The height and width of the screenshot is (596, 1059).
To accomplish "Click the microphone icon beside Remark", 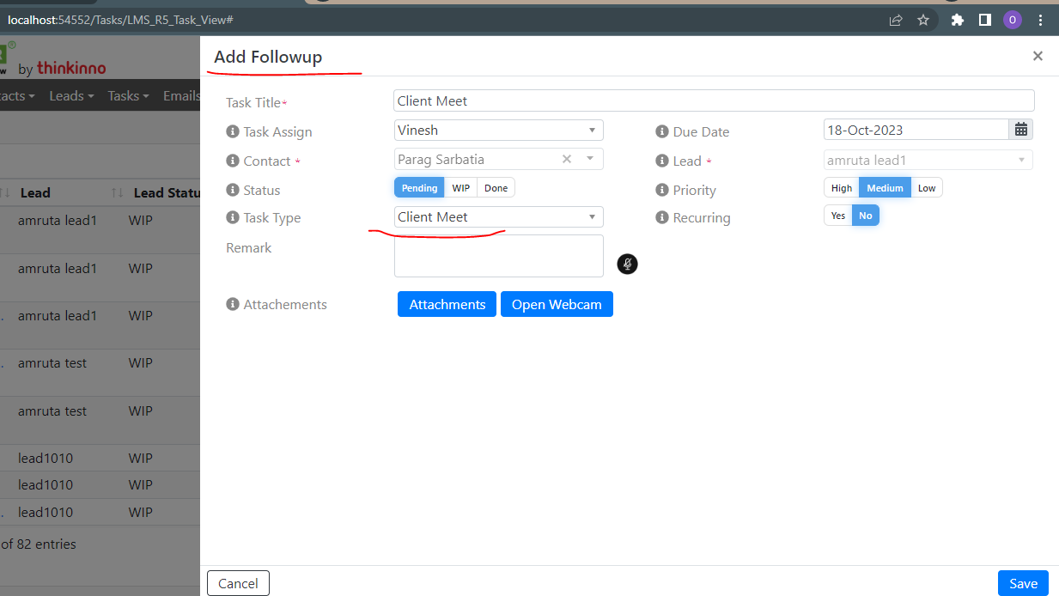I will (x=628, y=264).
